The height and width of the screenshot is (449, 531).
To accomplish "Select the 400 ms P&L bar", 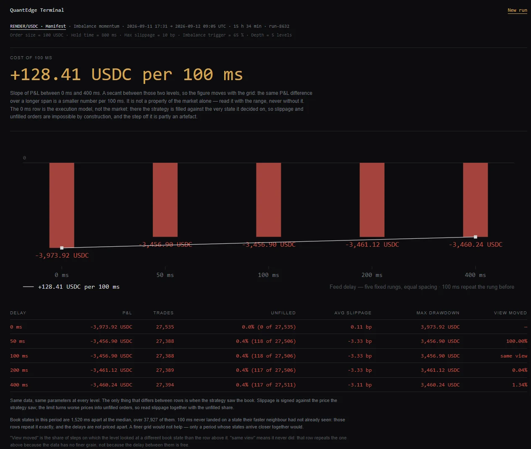I will tap(476, 200).
